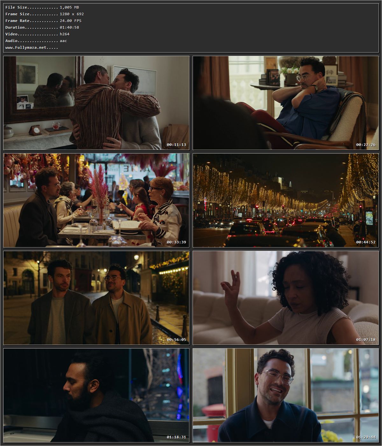The width and height of the screenshot is (382, 446).
Task: Select the thumbnail timestamped 00:22:26
Action: 286,103
